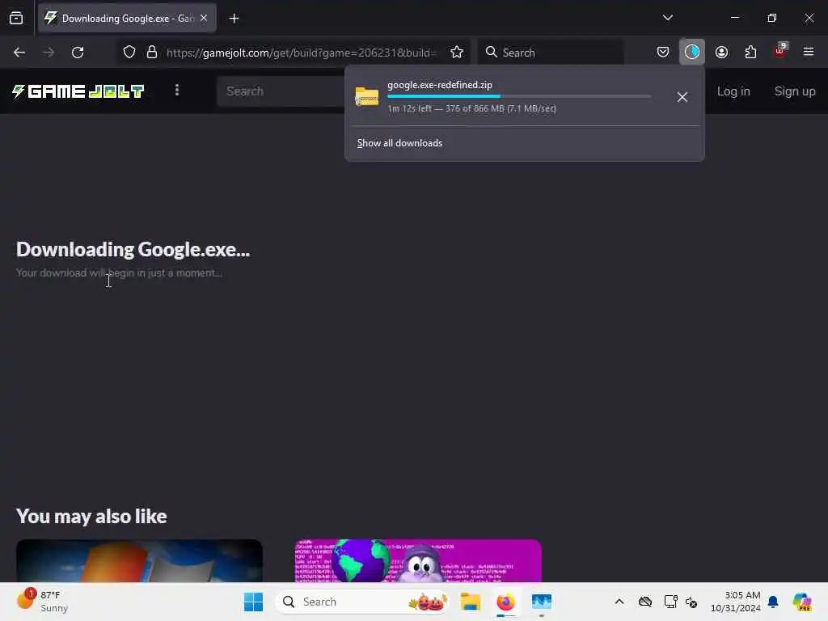Open the notifications bell icon

coord(773,602)
